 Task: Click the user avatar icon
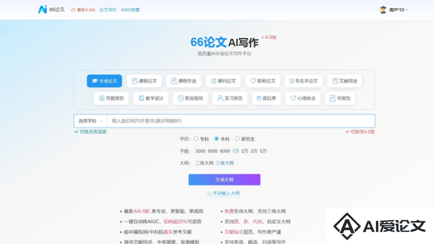pyautogui.click(x=383, y=10)
